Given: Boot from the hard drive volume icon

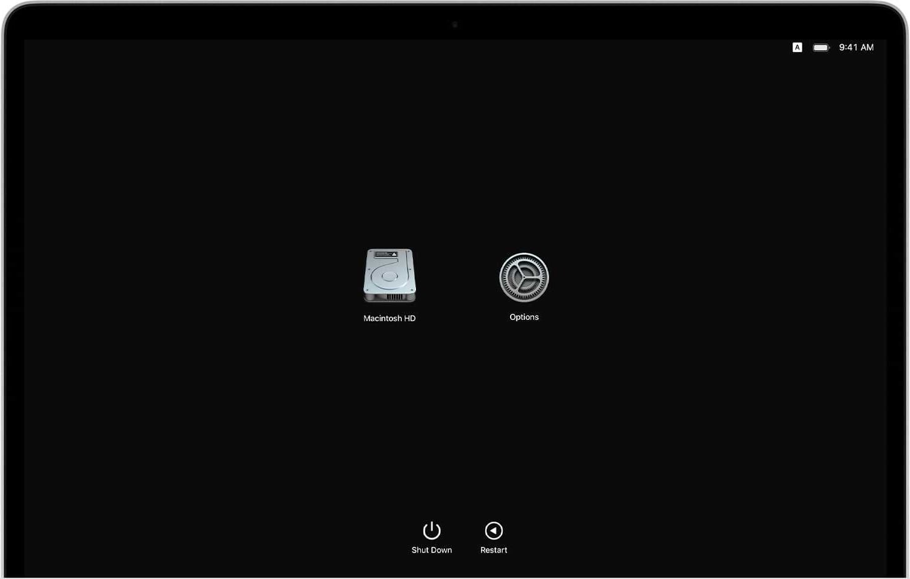Looking at the screenshot, I should tap(389, 275).
